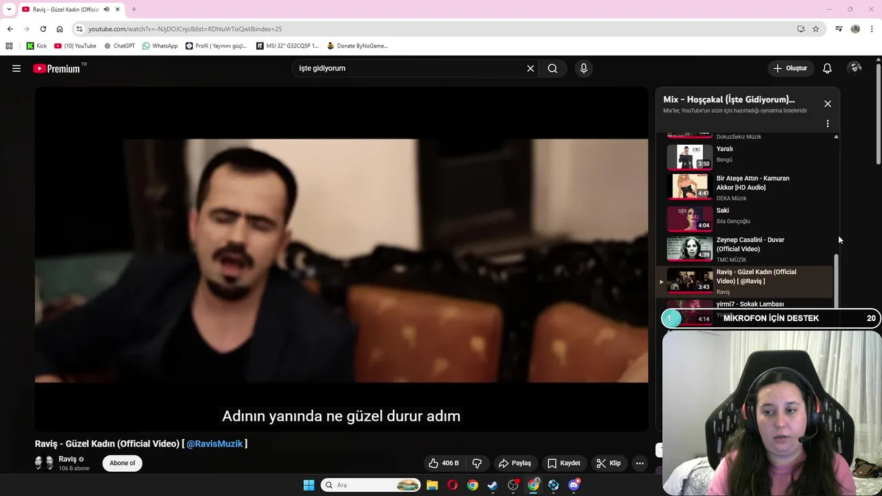Screen dimensions: 882x496
Task: Close the Mix playlist panel
Action: coord(828,104)
